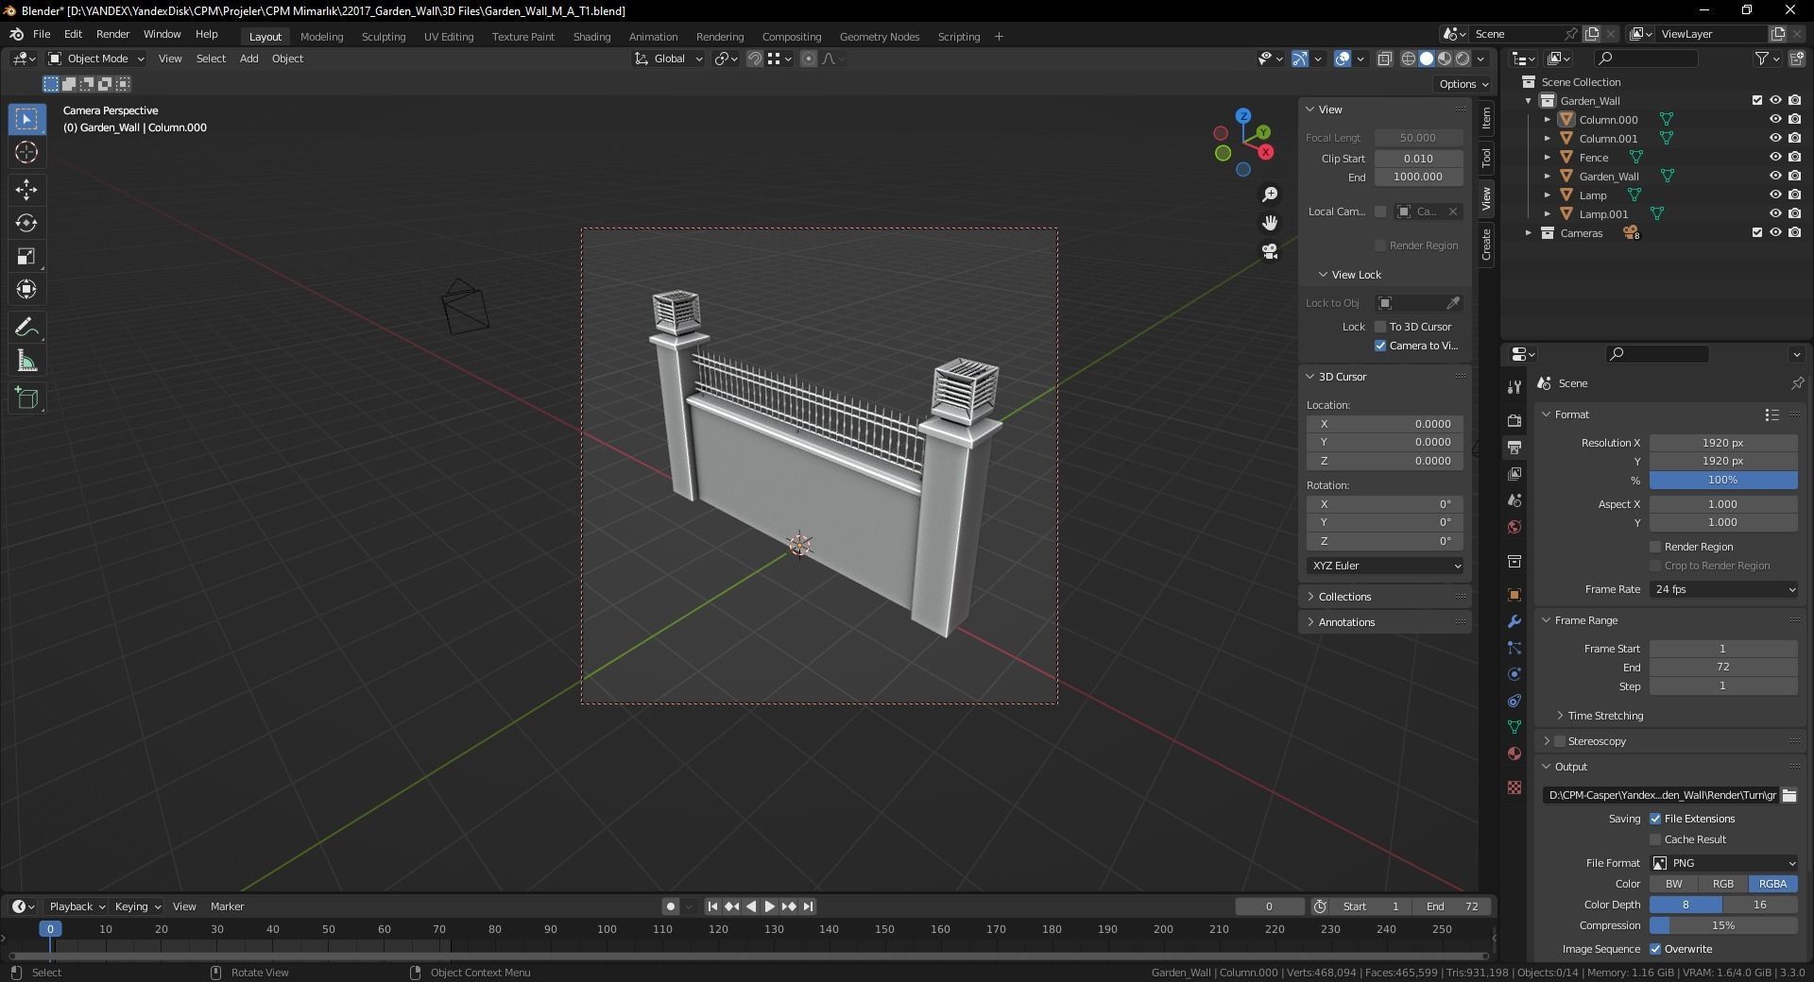This screenshot has width=1814, height=982.
Task: Open the Tool properties tab icon
Action: coord(1515,387)
